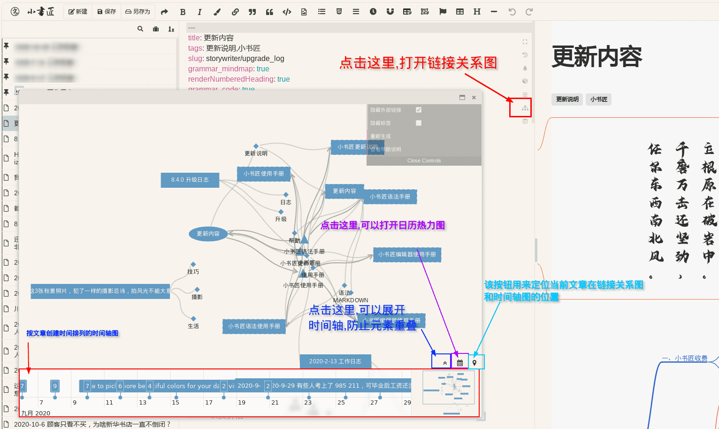Click the droplet icon in the editor sidebar

click(525, 68)
